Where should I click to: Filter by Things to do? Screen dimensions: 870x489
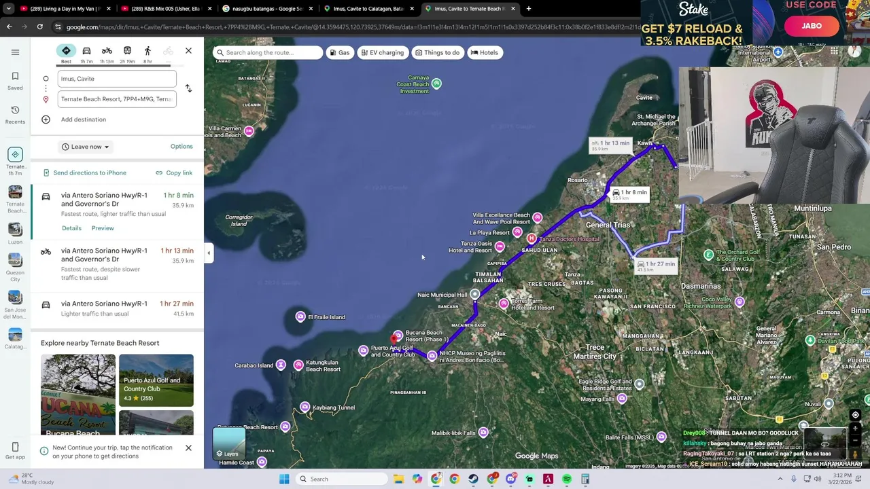pos(437,52)
